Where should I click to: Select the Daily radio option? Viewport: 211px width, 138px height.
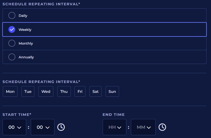point(12,16)
